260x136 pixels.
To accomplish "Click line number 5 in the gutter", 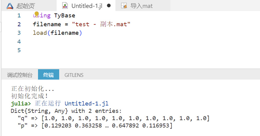I will click(19, 50).
